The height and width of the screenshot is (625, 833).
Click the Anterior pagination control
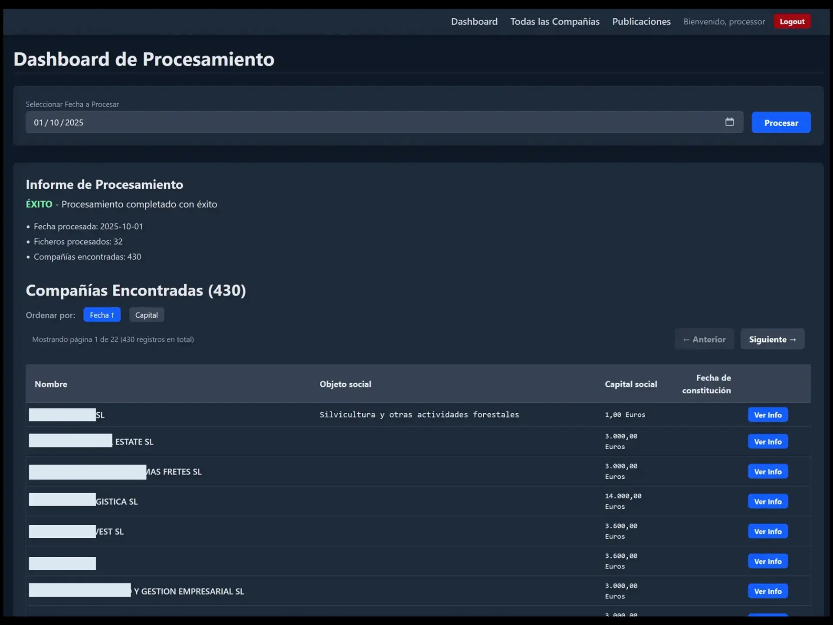[704, 339]
